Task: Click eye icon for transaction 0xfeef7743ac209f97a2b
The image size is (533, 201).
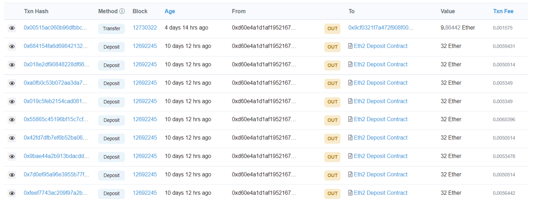Action: tap(12, 193)
